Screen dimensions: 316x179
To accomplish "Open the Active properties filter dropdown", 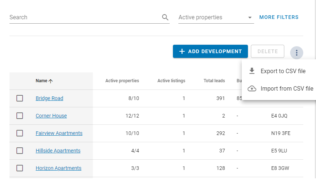I will [216, 17].
